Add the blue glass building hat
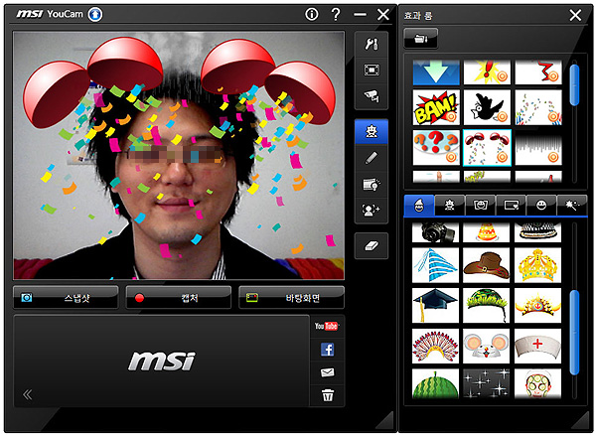This screenshot has width=596, height=435. pos(435,265)
